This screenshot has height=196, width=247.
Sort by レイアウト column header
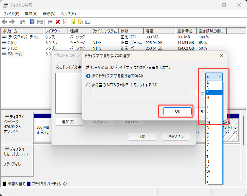tap(55, 31)
